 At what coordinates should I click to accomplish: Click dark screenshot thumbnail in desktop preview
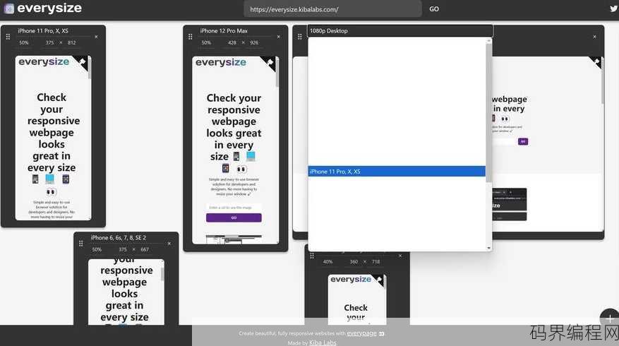pos(510,204)
